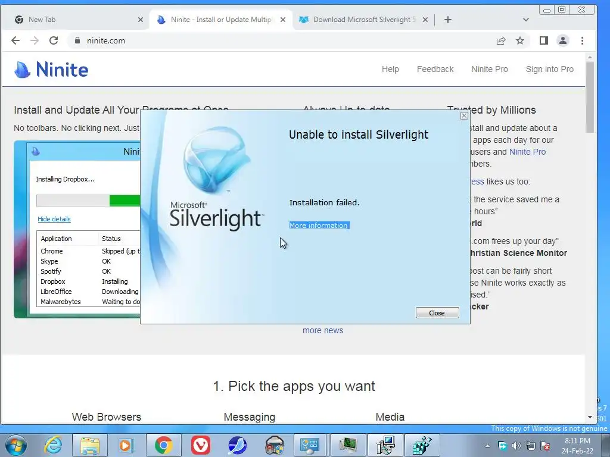Click the Application column header
The image size is (610, 457).
pyautogui.click(x=57, y=239)
